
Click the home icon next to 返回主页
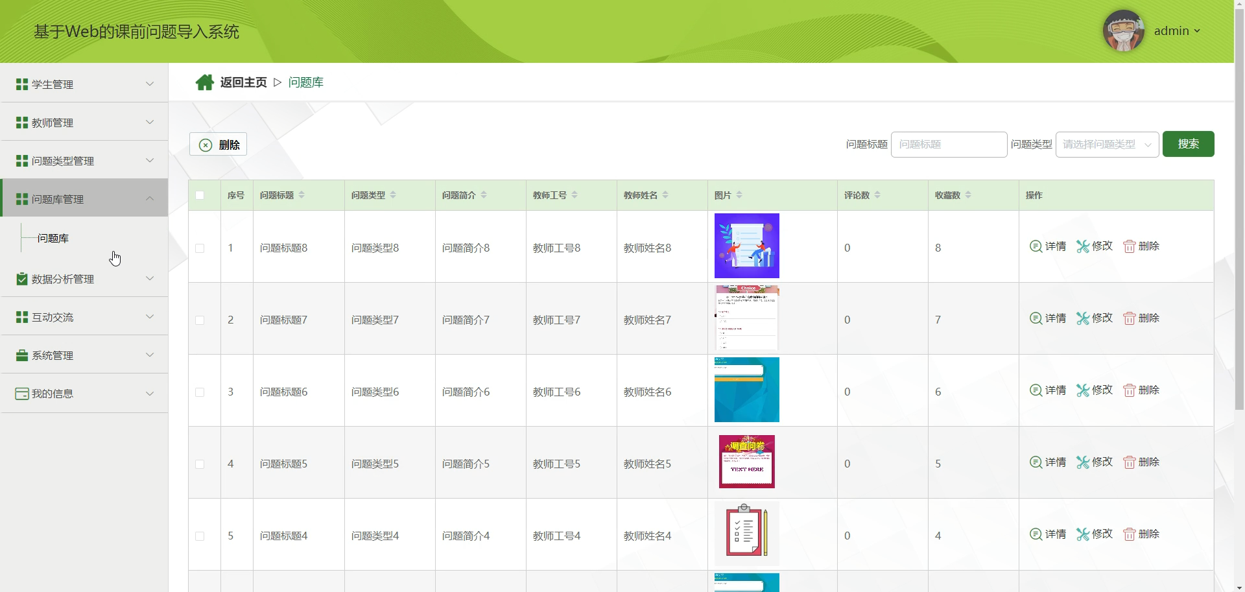[x=205, y=82]
